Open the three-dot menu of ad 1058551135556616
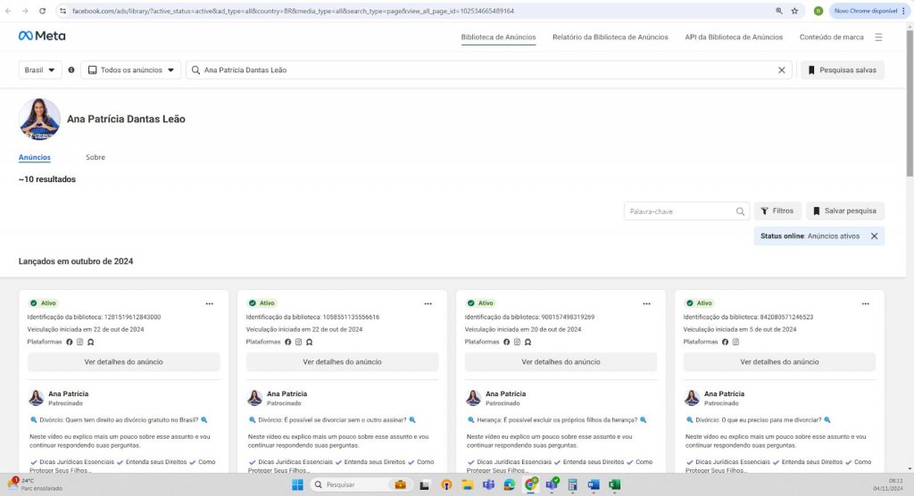914x496 pixels. 428,303
